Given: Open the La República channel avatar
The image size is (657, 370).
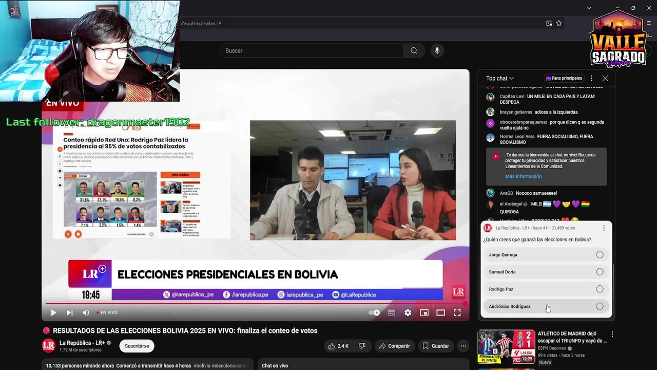Looking at the screenshot, I should coord(48,346).
